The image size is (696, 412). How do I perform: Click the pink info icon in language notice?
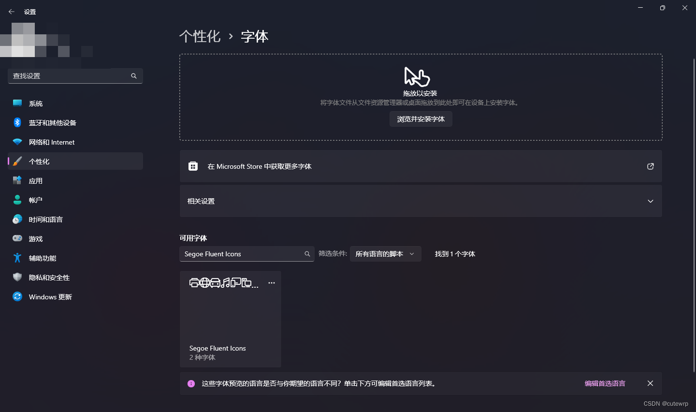[x=191, y=383]
